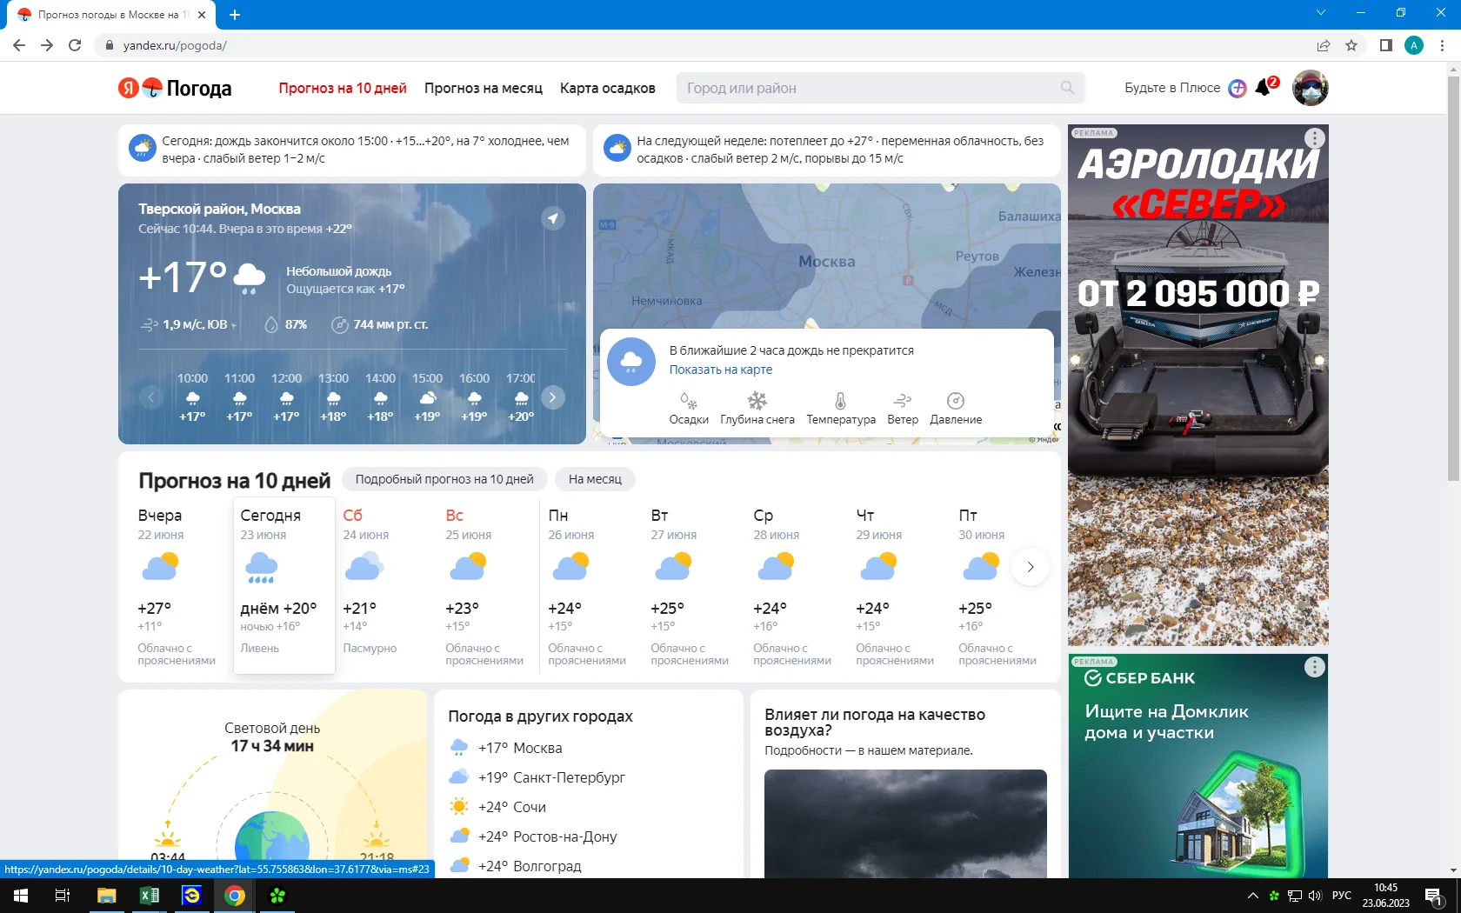The height and width of the screenshot is (913, 1461).
Task: Open the Сбербанк Домклик advertisement
Action: pos(1198,766)
